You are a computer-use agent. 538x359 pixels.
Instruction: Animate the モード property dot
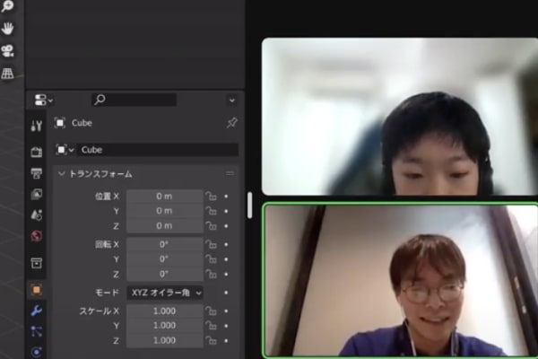click(226, 293)
